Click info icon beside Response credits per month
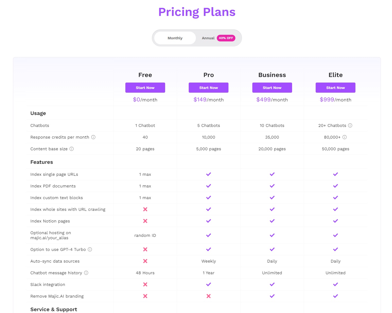Screen dimensions: 392x313 click(93, 137)
